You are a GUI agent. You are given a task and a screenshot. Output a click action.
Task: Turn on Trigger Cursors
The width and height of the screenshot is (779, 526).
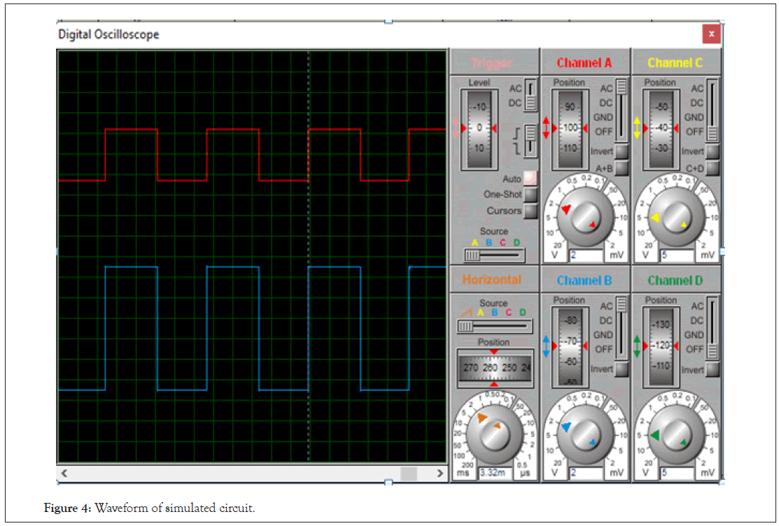(x=531, y=212)
